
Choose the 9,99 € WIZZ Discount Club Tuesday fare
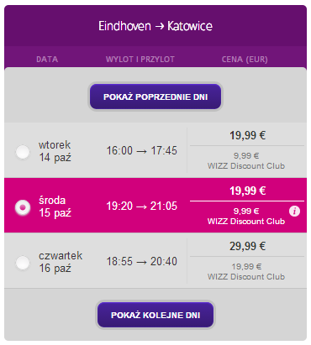(246, 160)
